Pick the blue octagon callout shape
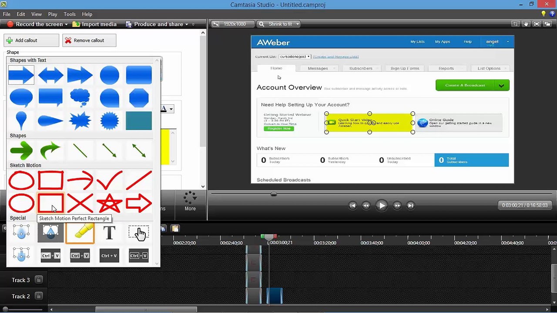This screenshot has width=557, height=313. tap(139, 98)
